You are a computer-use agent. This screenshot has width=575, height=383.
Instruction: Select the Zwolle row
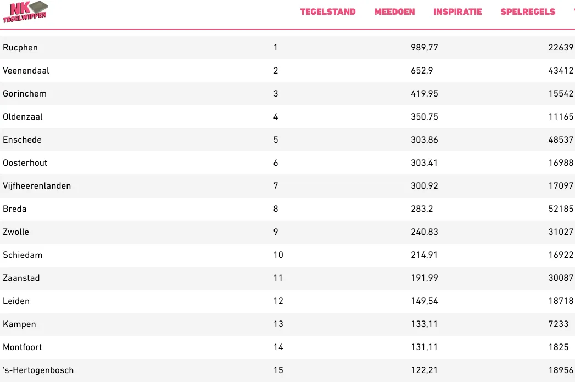click(x=288, y=232)
